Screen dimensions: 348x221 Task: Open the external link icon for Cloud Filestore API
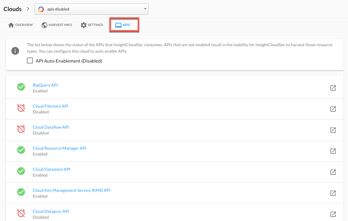(333, 109)
